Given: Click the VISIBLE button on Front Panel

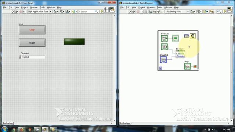Looking at the screenshot, I should 32,43.
